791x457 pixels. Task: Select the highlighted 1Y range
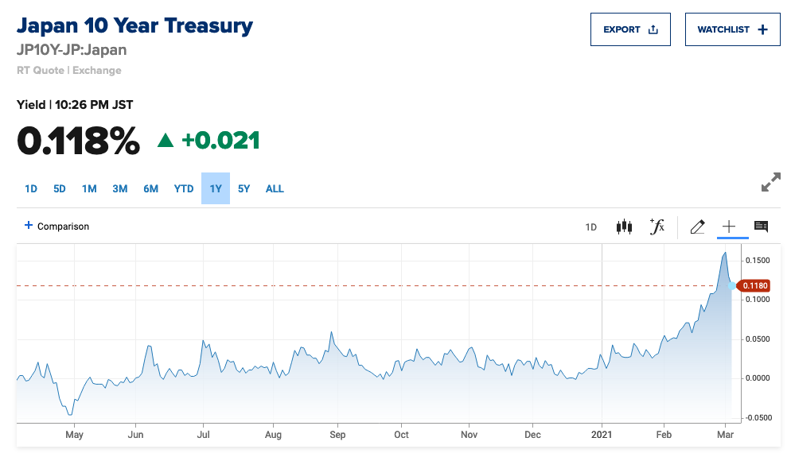point(216,189)
